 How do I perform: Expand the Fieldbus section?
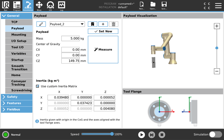pos(17,109)
